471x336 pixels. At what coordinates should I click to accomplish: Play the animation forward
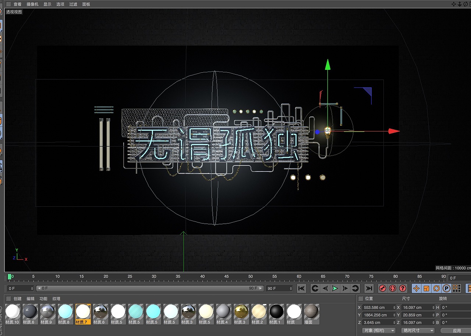pyautogui.click(x=335, y=288)
